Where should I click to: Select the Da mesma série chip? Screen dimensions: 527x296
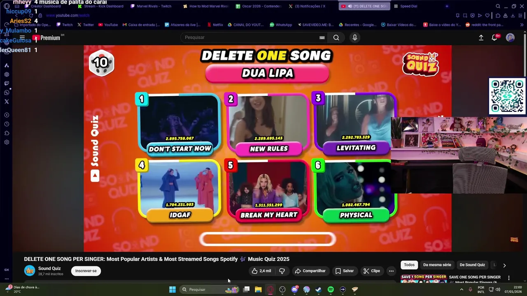pyautogui.click(x=437, y=265)
